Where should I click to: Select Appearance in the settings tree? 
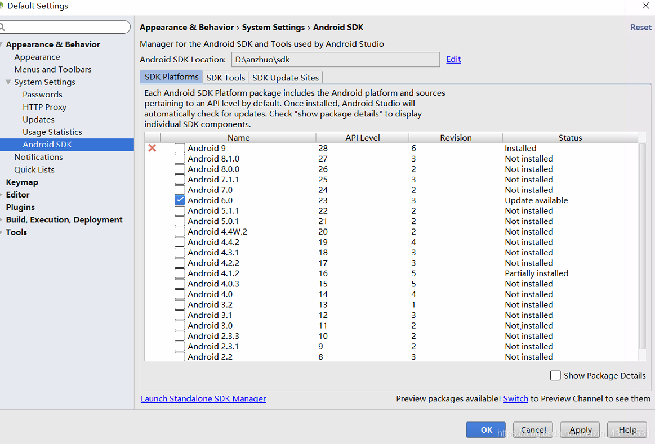click(x=37, y=57)
